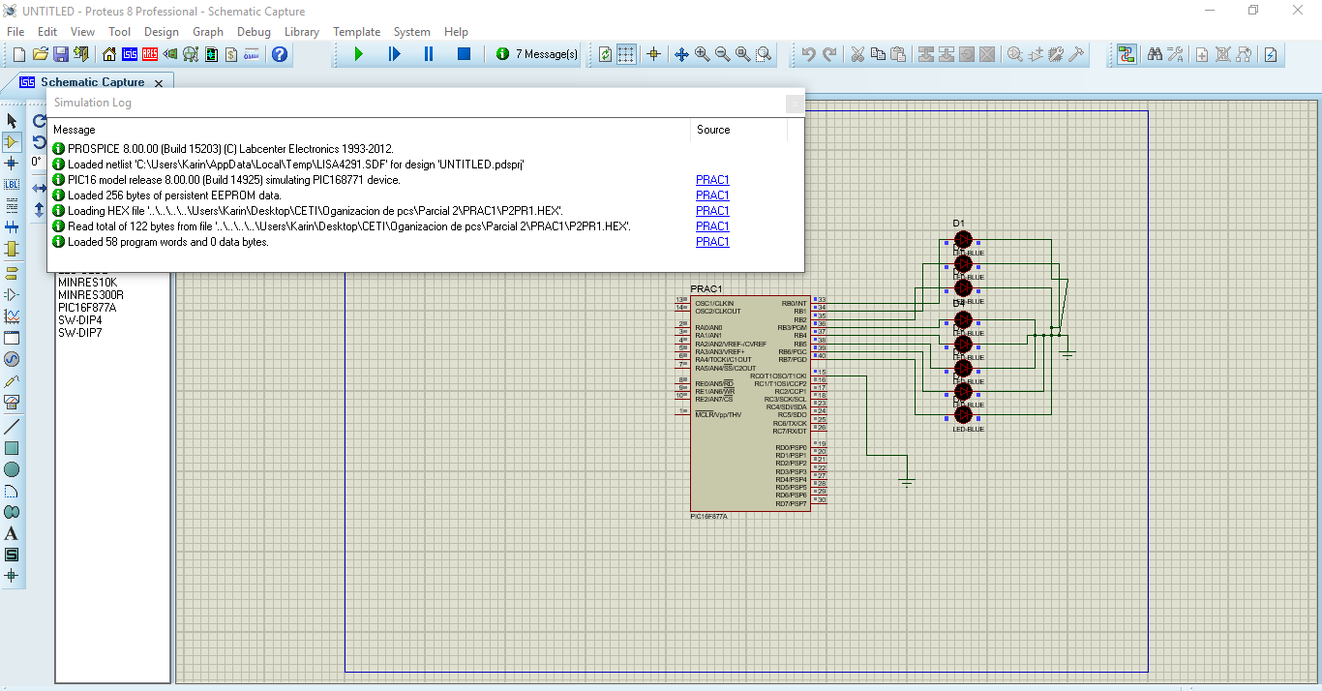Open the ISIS schematic capture toolbar icon
The image size is (1322, 691).
click(x=130, y=54)
